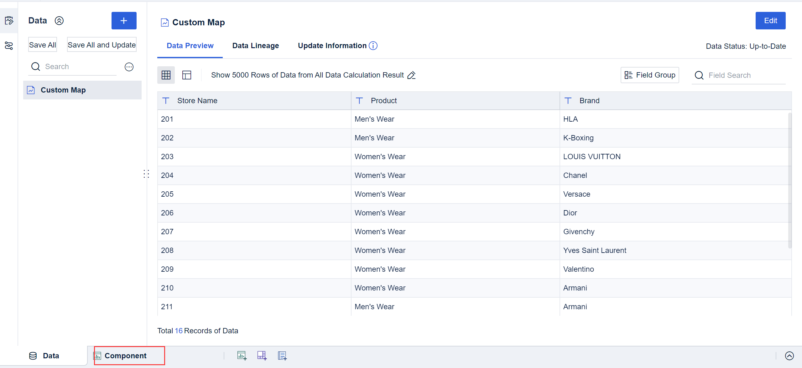
Task: Select Custom Map in the data list
Action: [x=82, y=90]
